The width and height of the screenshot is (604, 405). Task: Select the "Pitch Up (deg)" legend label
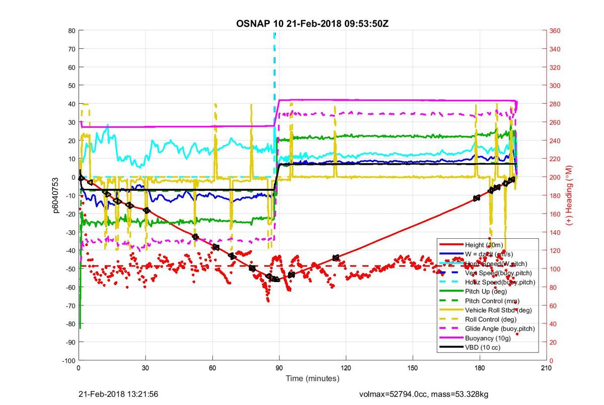point(486,291)
